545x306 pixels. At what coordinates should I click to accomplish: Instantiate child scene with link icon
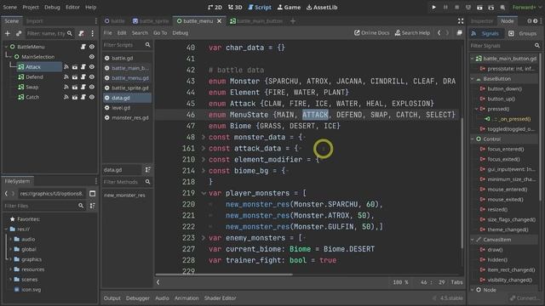(x=19, y=34)
